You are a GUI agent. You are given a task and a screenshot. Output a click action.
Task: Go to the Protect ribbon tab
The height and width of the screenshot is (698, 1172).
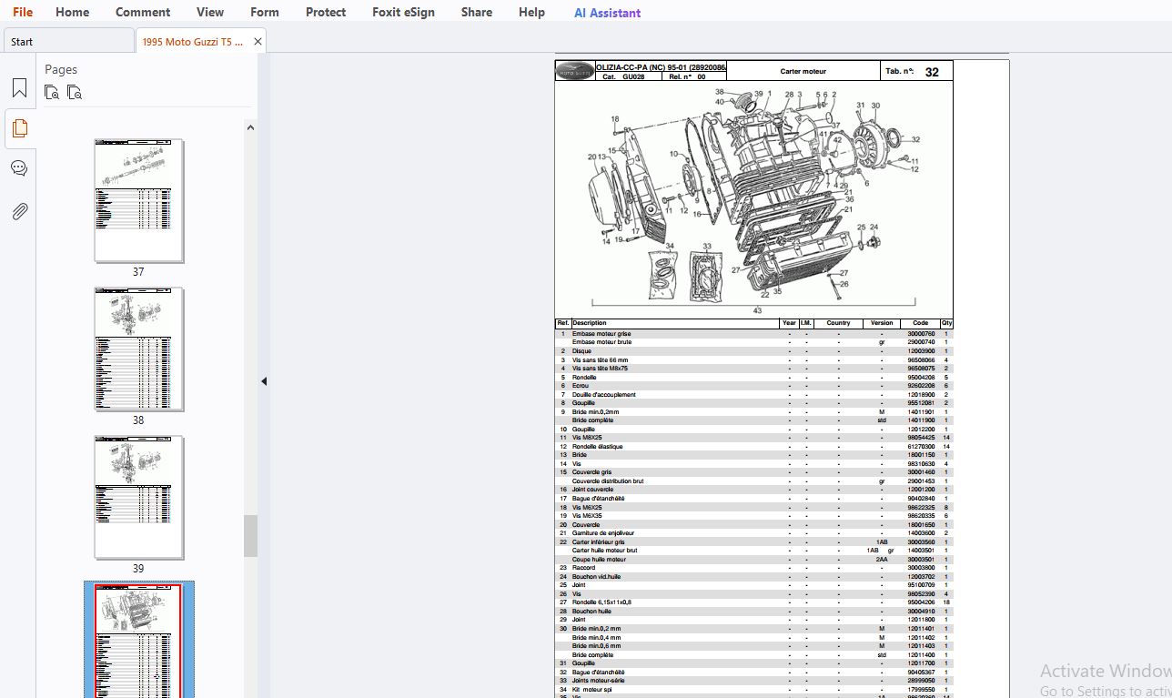point(326,12)
